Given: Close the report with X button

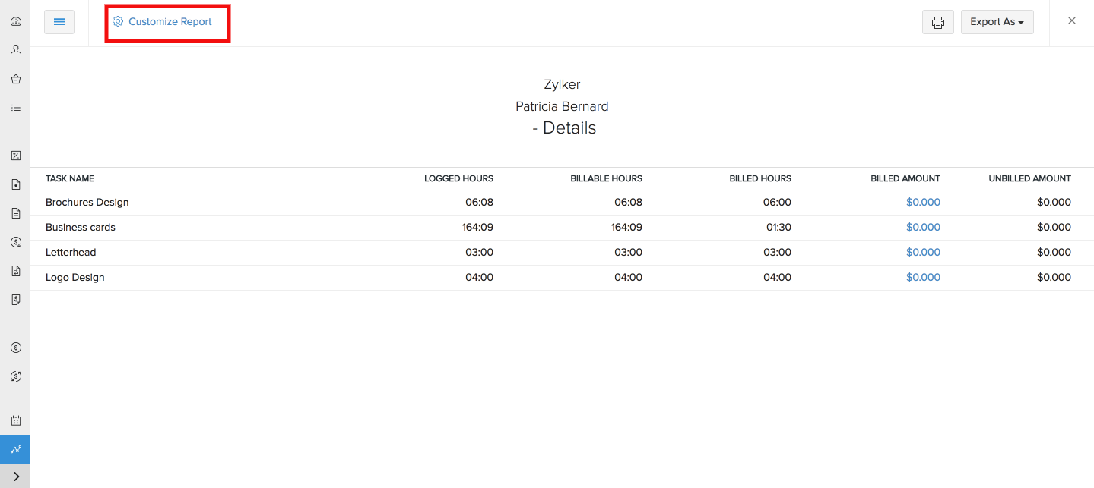Looking at the screenshot, I should tap(1072, 21).
